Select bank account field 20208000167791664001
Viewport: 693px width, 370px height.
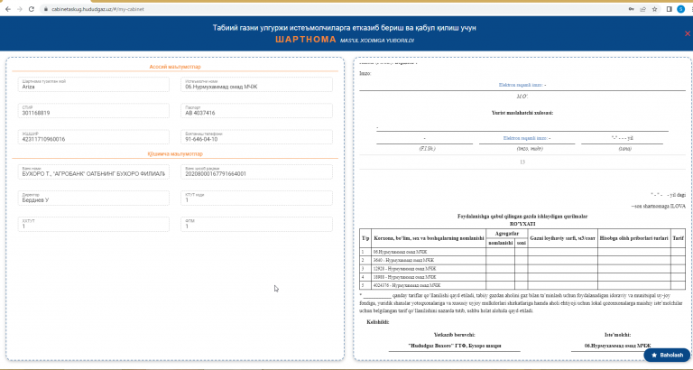pos(256,171)
